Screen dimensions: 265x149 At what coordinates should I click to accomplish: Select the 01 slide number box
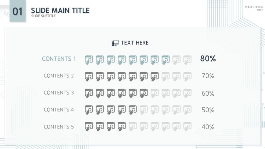(x=18, y=11)
